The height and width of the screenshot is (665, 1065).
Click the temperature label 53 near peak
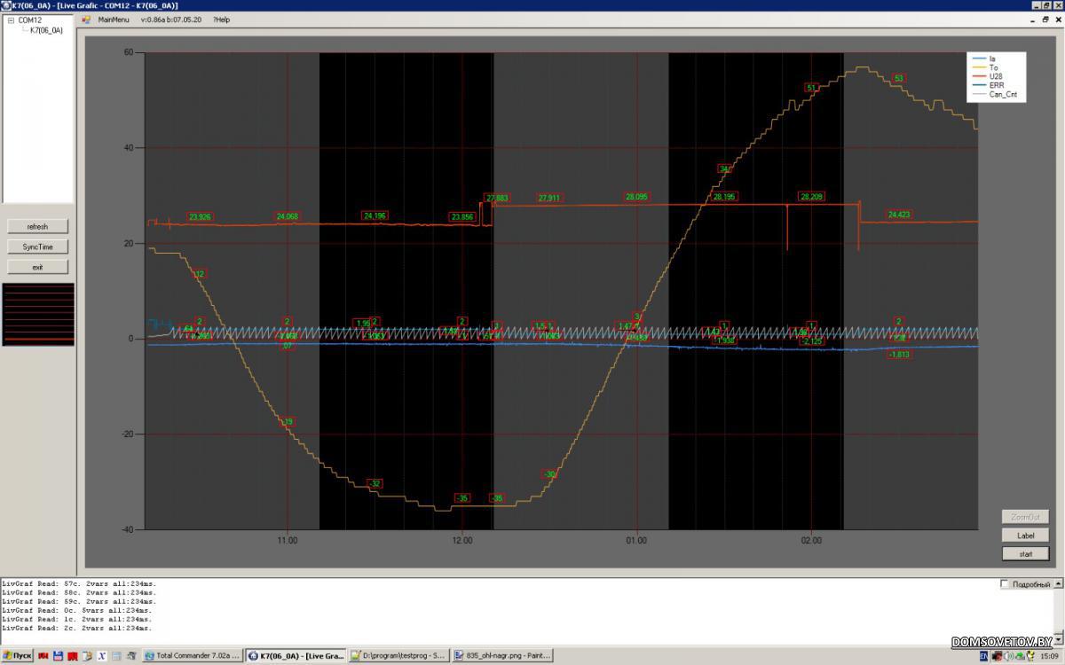899,78
